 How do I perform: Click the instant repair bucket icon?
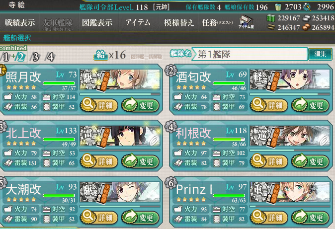point(278,7)
